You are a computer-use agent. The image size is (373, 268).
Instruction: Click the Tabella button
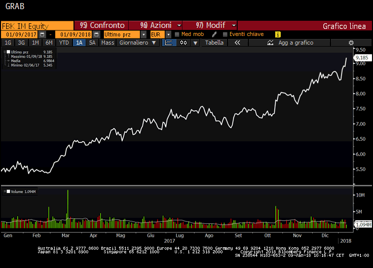click(x=214, y=43)
